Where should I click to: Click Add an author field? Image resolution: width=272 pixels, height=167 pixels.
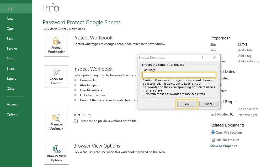tap(248, 109)
